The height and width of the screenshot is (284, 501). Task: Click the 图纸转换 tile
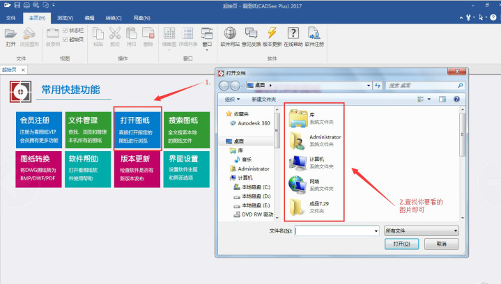(x=38, y=169)
